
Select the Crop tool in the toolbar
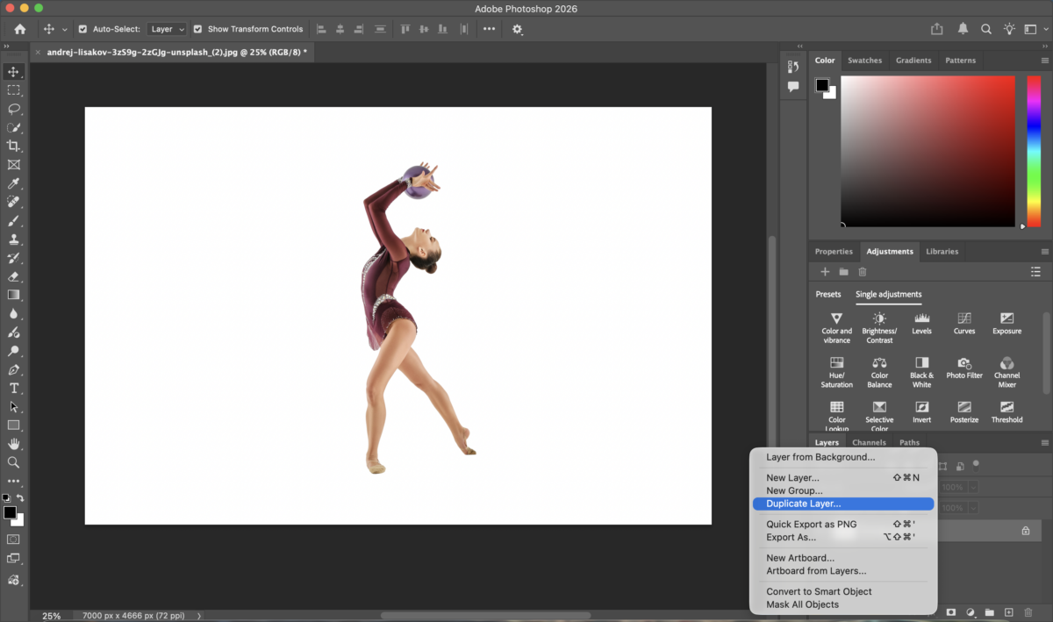coord(13,147)
